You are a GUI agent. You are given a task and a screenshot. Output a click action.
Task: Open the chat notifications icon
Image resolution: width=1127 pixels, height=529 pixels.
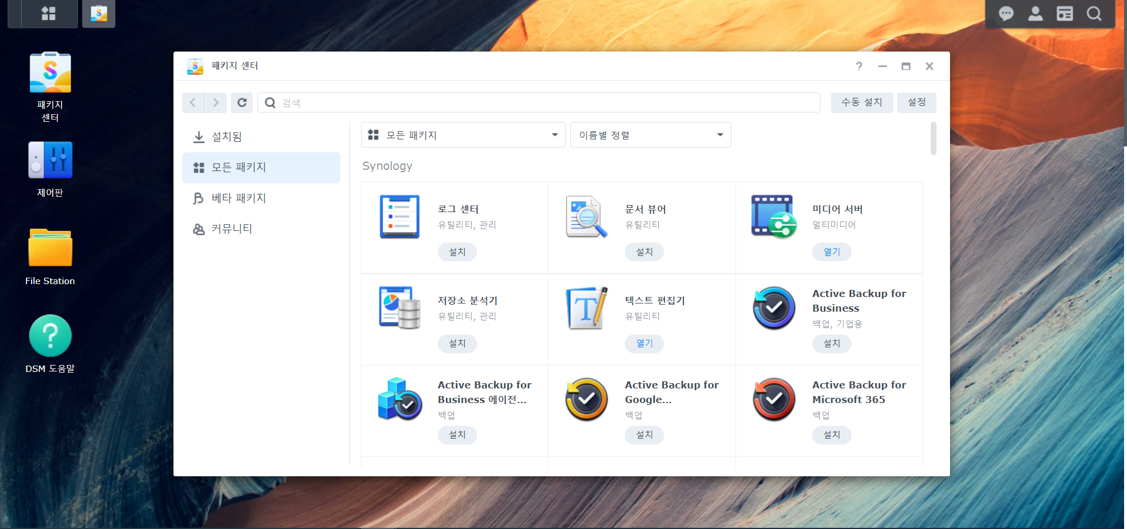tap(1006, 13)
